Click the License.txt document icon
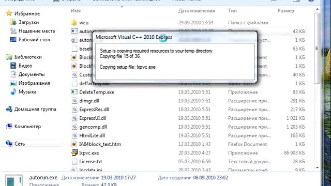The width and height of the screenshot is (331, 186). [x=74, y=161]
